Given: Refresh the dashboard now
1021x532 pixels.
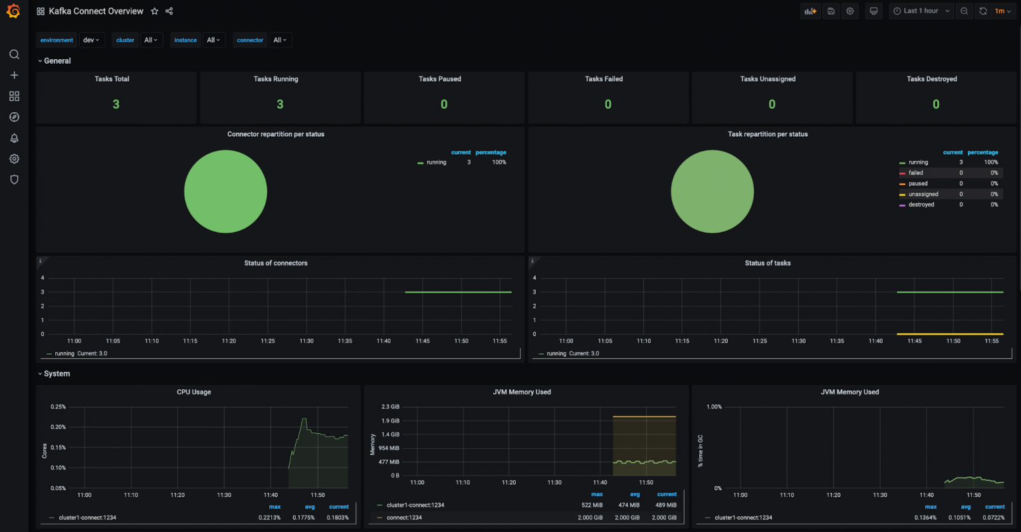Looking at the screenshot, I should (x=983, y=11).
